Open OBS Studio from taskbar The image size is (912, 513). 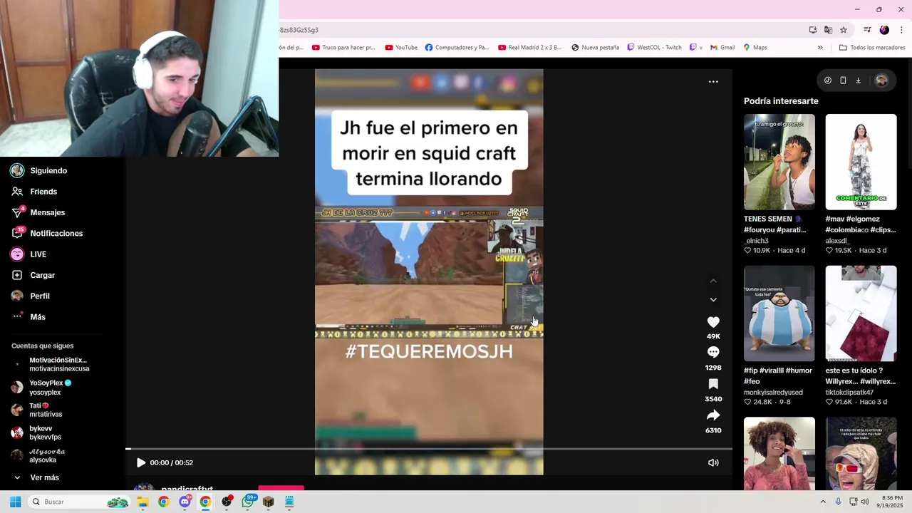227,502
